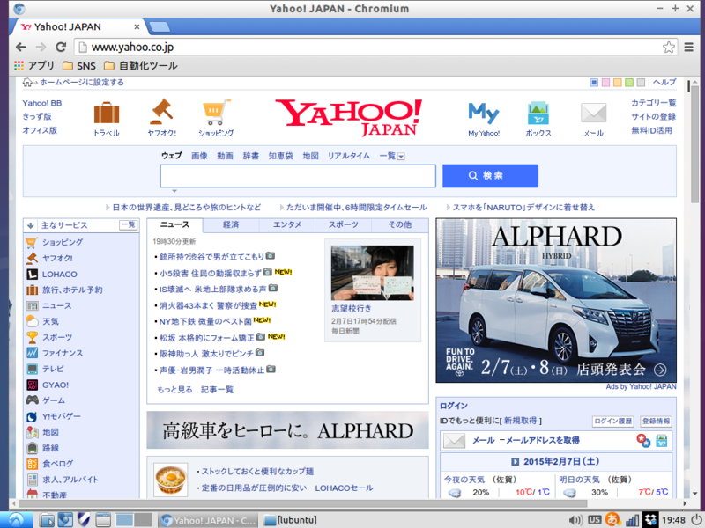The height and width of the screenshot is (528, 705).
Task: Collapse the 主なサービス down arrow
Action: (31, 225)
